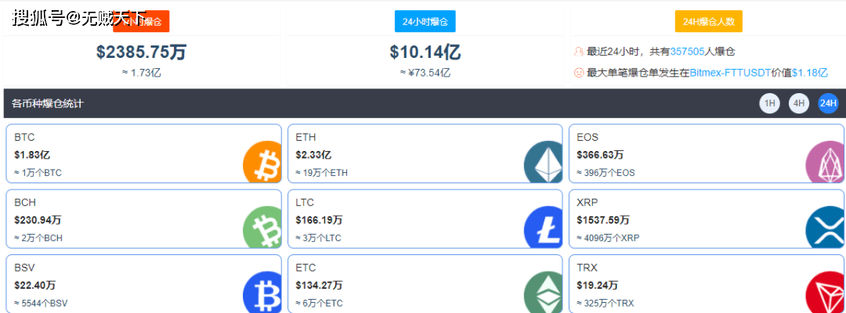The image size is (846, 313).
Task: Click the green Bitcoin Cash BCH logo
Action: (x=262, y=228)
